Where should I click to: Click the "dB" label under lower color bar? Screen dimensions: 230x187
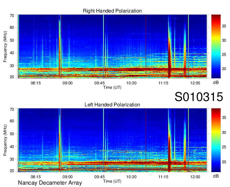click(216, 176)
